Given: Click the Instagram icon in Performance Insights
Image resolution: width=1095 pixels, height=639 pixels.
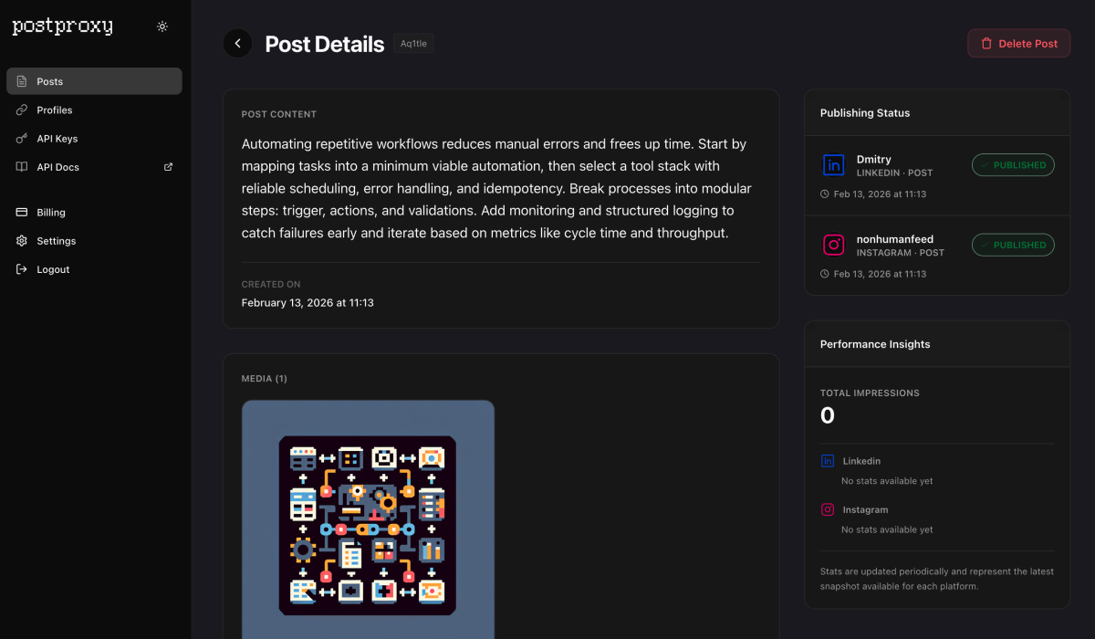Looking at the screenshot, I should (x=828, y=509).
